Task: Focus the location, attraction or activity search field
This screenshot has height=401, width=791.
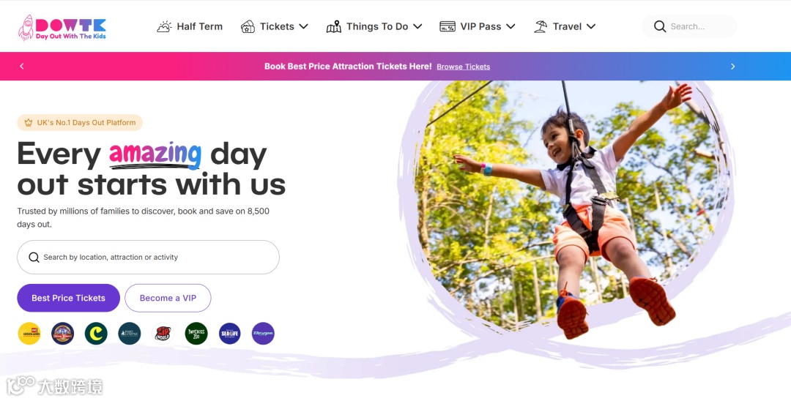Action: [148, 257]
